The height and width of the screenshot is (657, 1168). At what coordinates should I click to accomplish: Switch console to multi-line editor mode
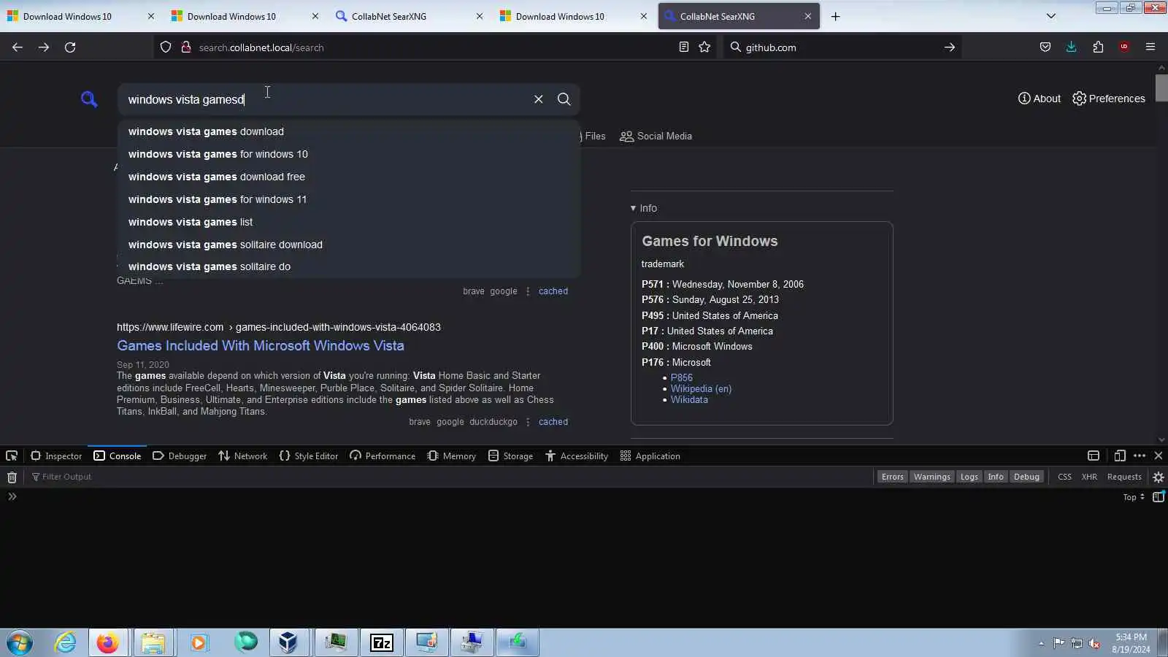[x=1159, y=497]
